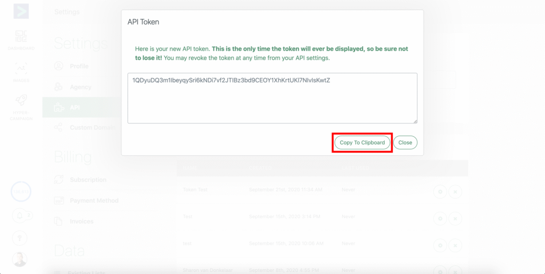Open Invoices under Billing
Viewport: 545px width, 274px height.
click(x=81, y=221)
